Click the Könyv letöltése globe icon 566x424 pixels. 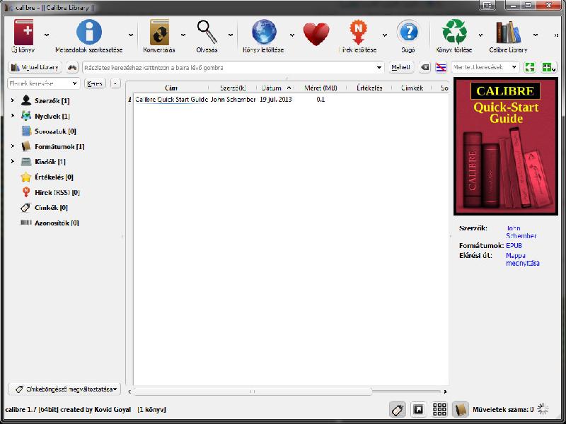tap(264, 33)
